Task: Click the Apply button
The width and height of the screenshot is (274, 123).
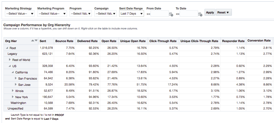Action: [x=210, y=12]
